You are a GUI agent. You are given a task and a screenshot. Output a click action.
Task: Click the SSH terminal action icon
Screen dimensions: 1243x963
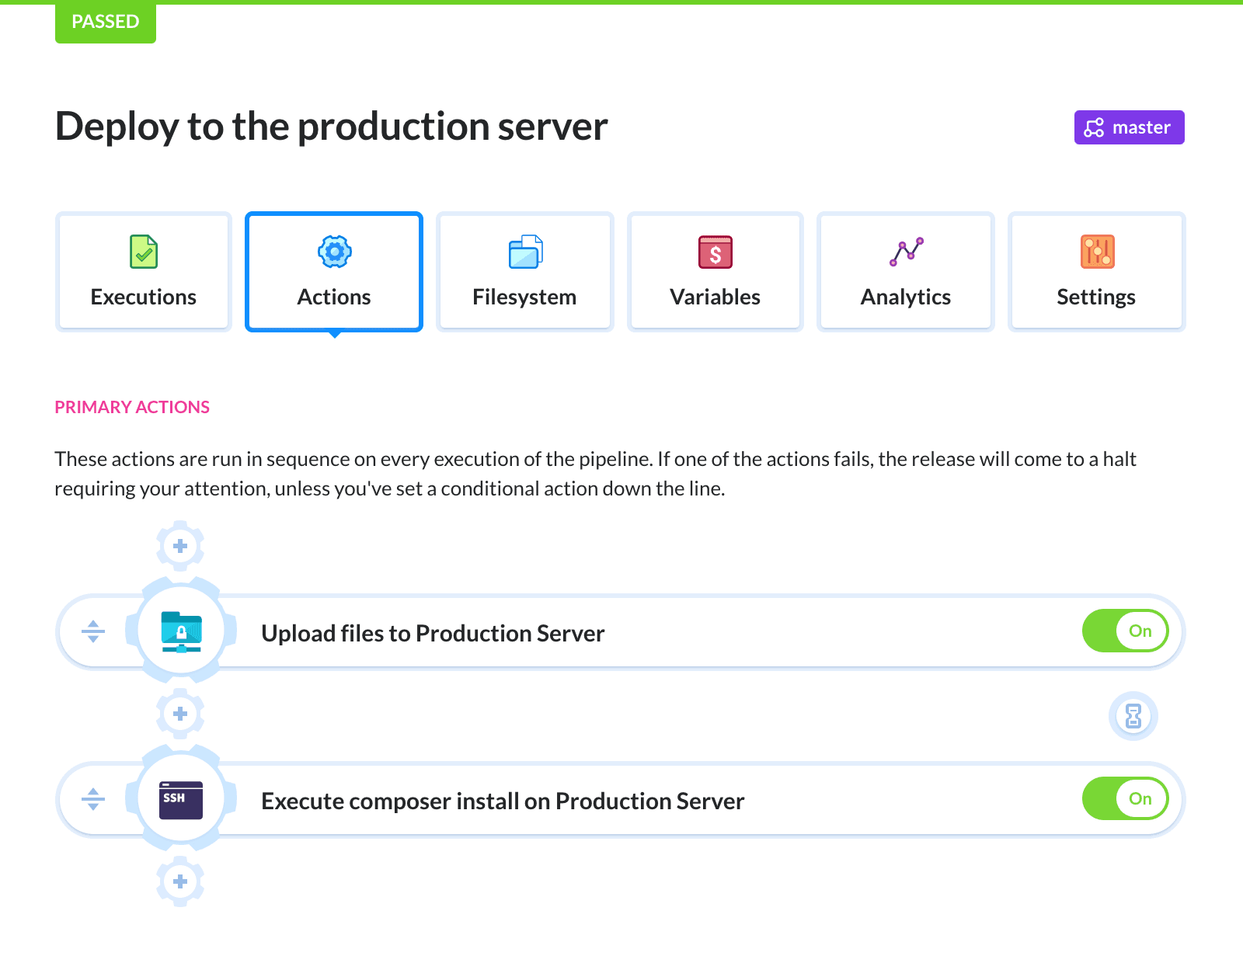[181, 799]
